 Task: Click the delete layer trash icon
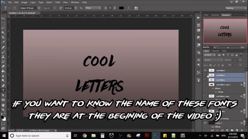point(242,131)
